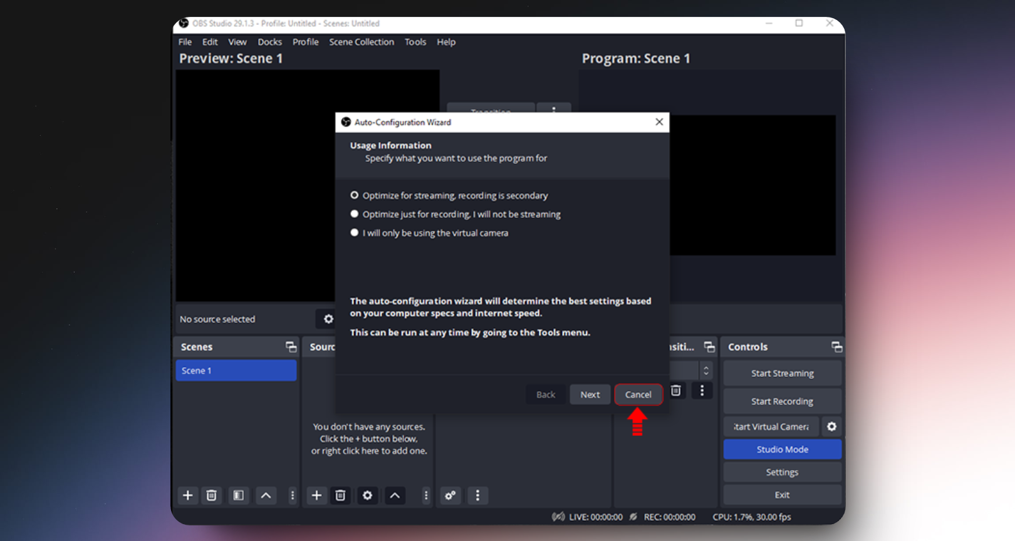
Task: Open Scenes panel three-dot overflow menu
Action: point(292,495)
